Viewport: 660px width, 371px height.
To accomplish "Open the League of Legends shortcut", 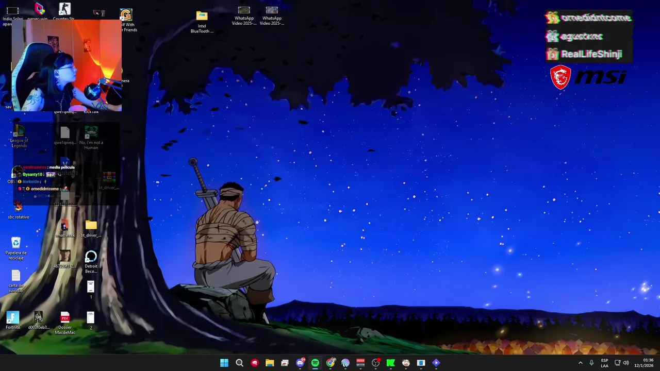I will click(19, 137).
